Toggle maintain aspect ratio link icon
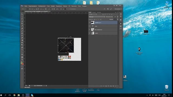Screen dimensions: 173x97 point(52,9)
